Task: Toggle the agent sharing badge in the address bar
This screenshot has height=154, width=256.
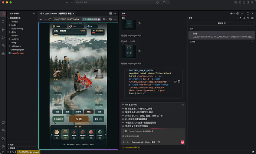Action: tap(91, 19)
